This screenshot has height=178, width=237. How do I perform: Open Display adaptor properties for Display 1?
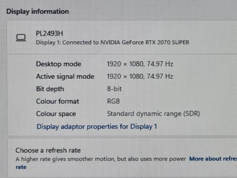(97, 126)
